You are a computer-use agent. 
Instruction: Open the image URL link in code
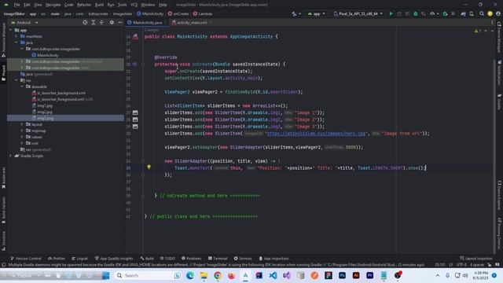coord(316,134)
